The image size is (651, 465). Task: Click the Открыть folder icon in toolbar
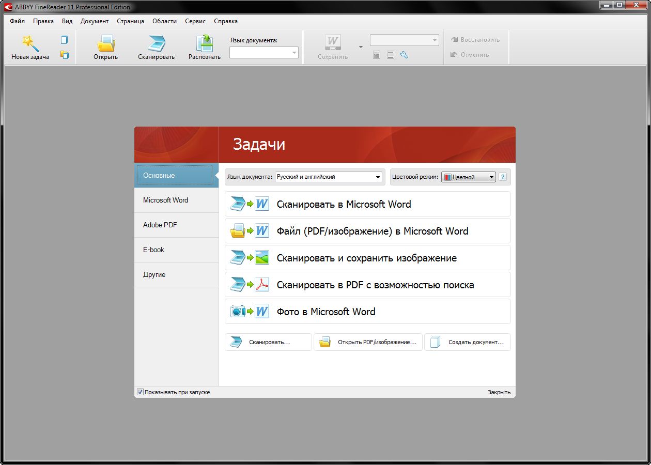[x=105, y=43]
